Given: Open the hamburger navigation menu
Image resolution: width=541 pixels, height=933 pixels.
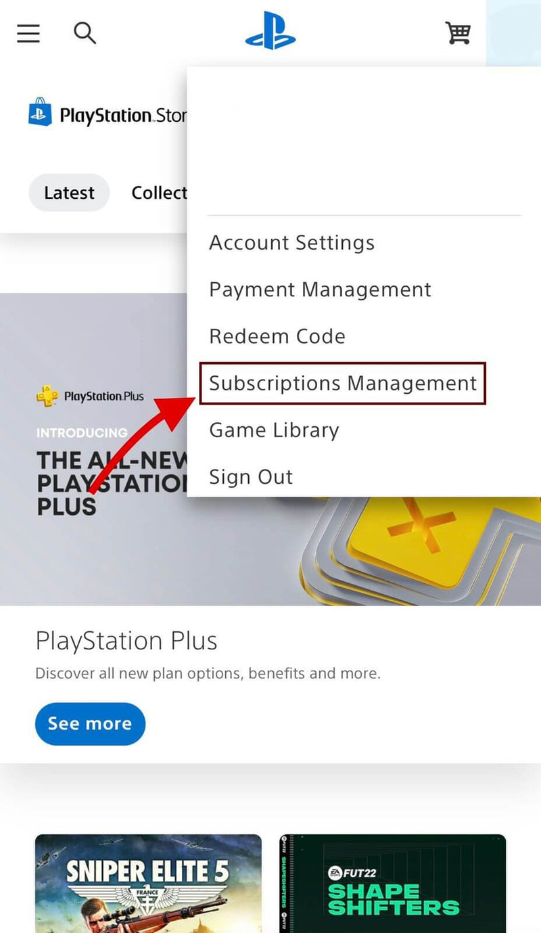Looking at the screenshot, I should click(x=28, y=33).
